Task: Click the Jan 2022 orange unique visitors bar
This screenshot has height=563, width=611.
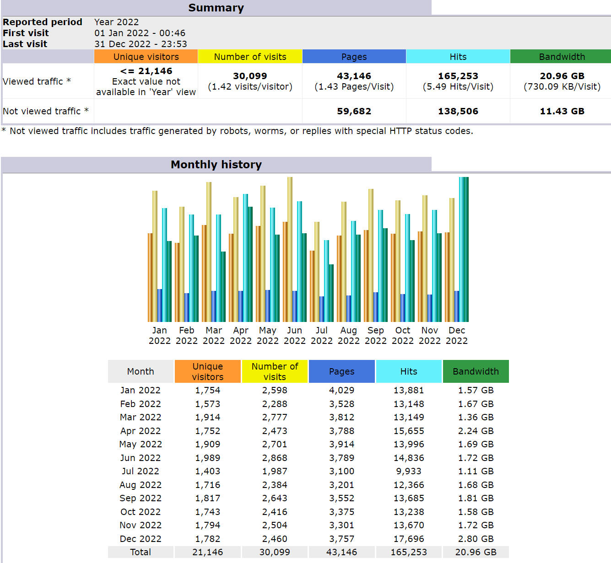Action: click(150, 277)
